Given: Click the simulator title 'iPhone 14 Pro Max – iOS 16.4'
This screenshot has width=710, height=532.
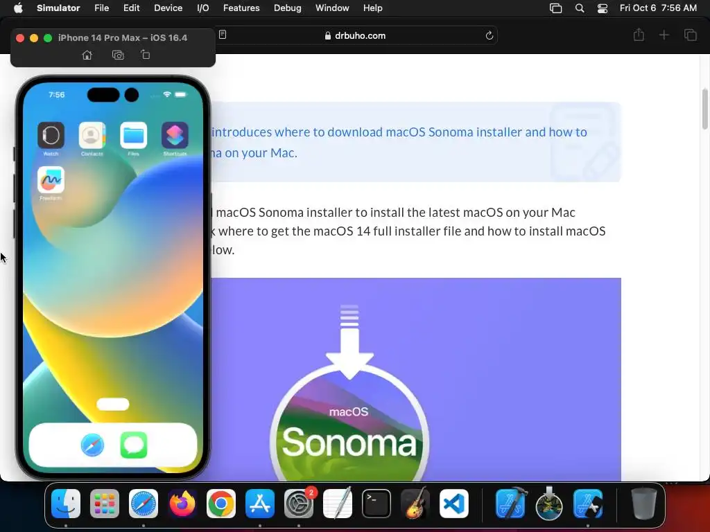Looking at the screenshot, I should [123, 38].
